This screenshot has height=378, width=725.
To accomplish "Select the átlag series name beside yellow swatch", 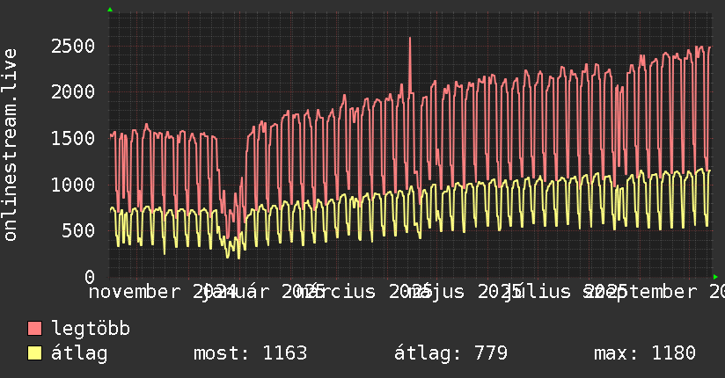I will coord(79,353).
